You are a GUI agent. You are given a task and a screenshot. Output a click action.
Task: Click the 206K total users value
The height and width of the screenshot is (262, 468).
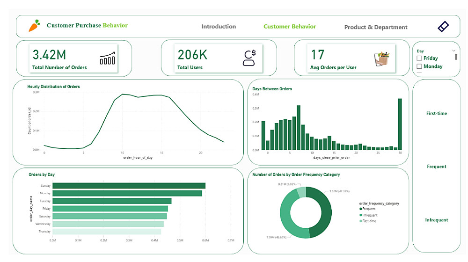[x=192, y=55]
